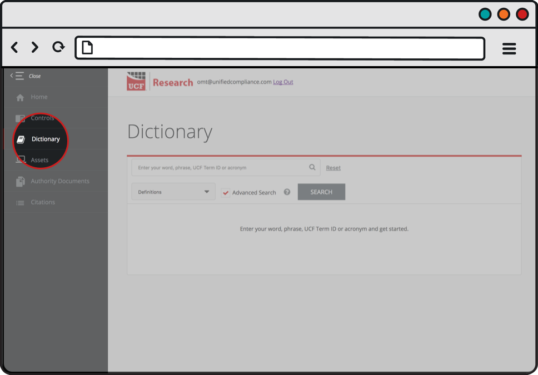Open Authority Documents via its sidebar icon

(x=20, y=181)
